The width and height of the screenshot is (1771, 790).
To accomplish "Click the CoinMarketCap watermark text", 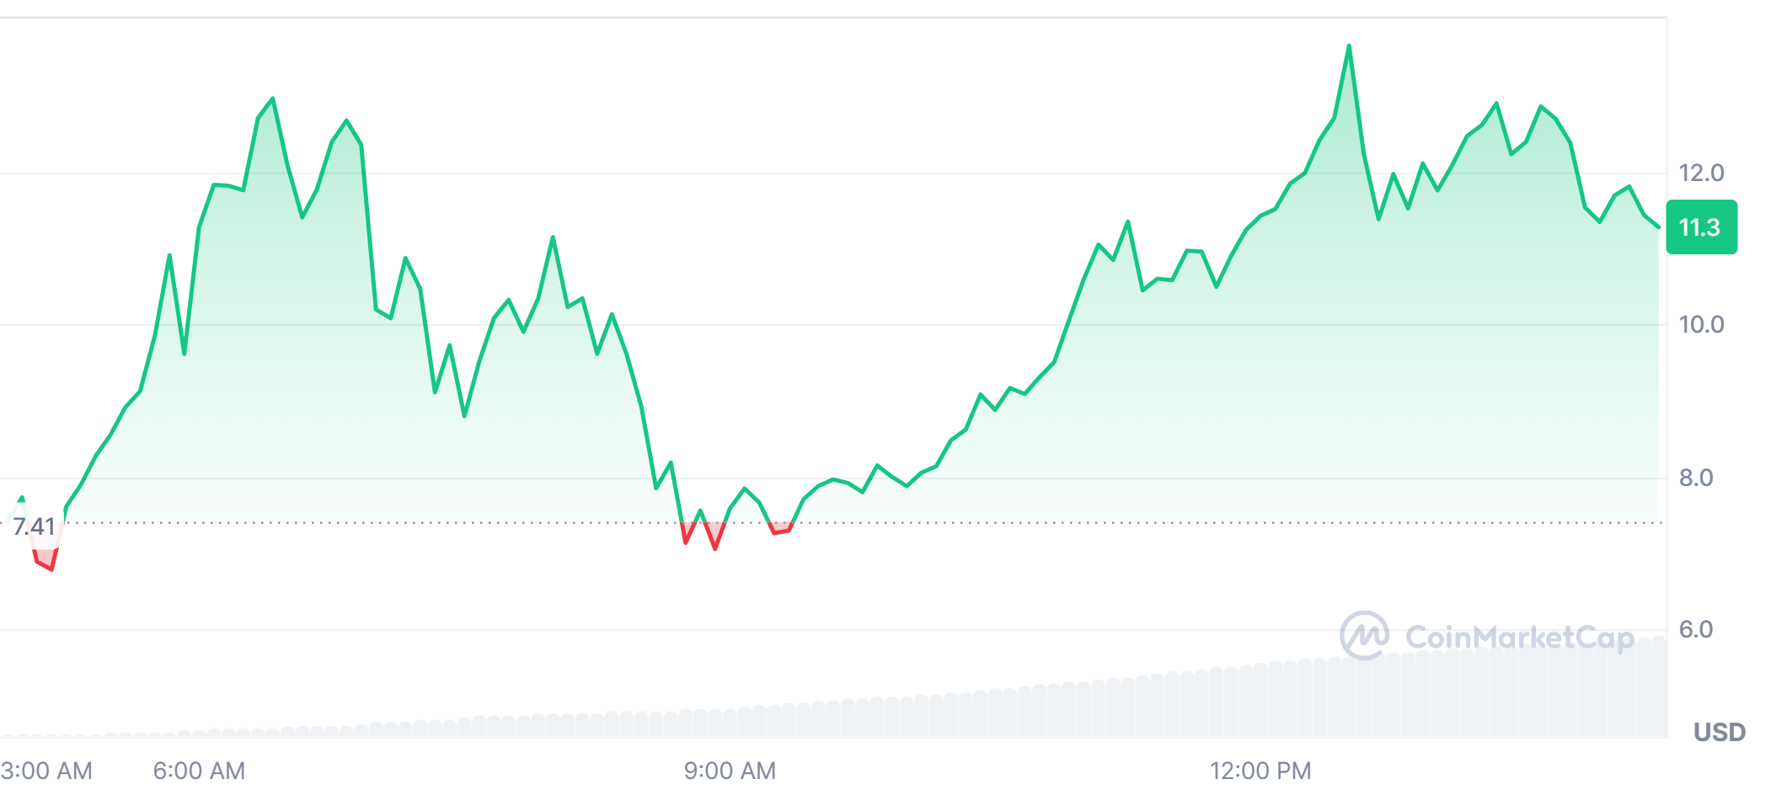I will pos(1520,638).
